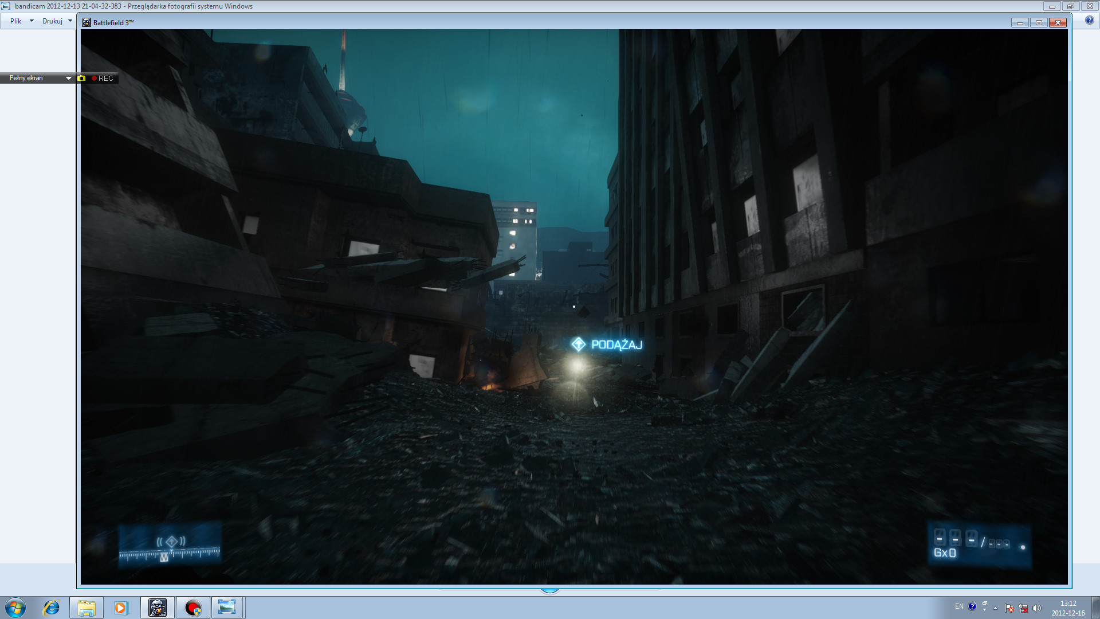Click the REC record button
The image size is (1100, 619).
(x=103, y=79)
